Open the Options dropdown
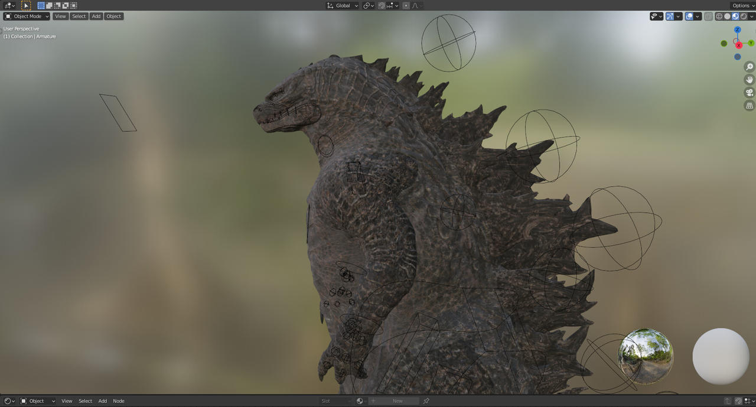Screen dimensions: 756x407 (743, 5)
